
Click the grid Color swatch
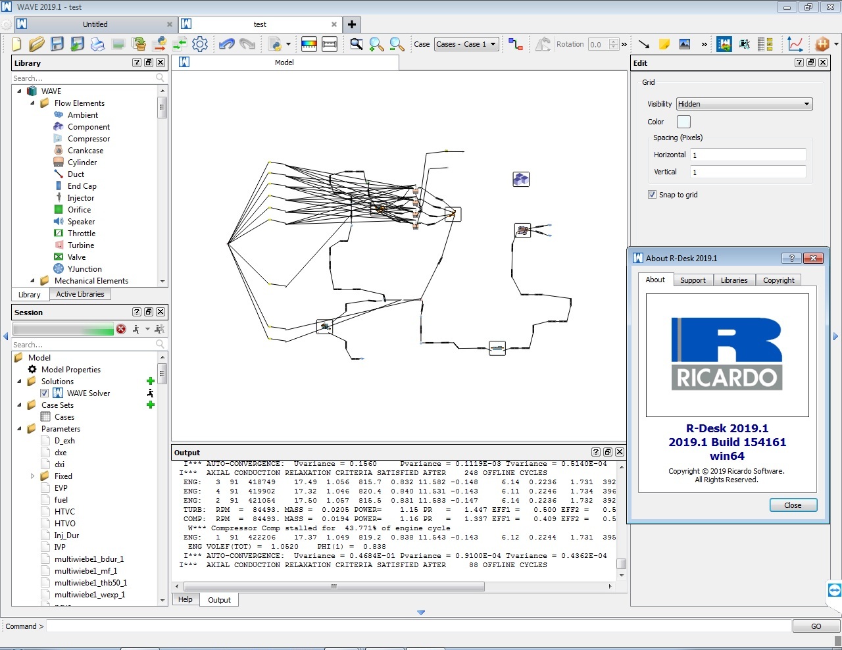683,122
